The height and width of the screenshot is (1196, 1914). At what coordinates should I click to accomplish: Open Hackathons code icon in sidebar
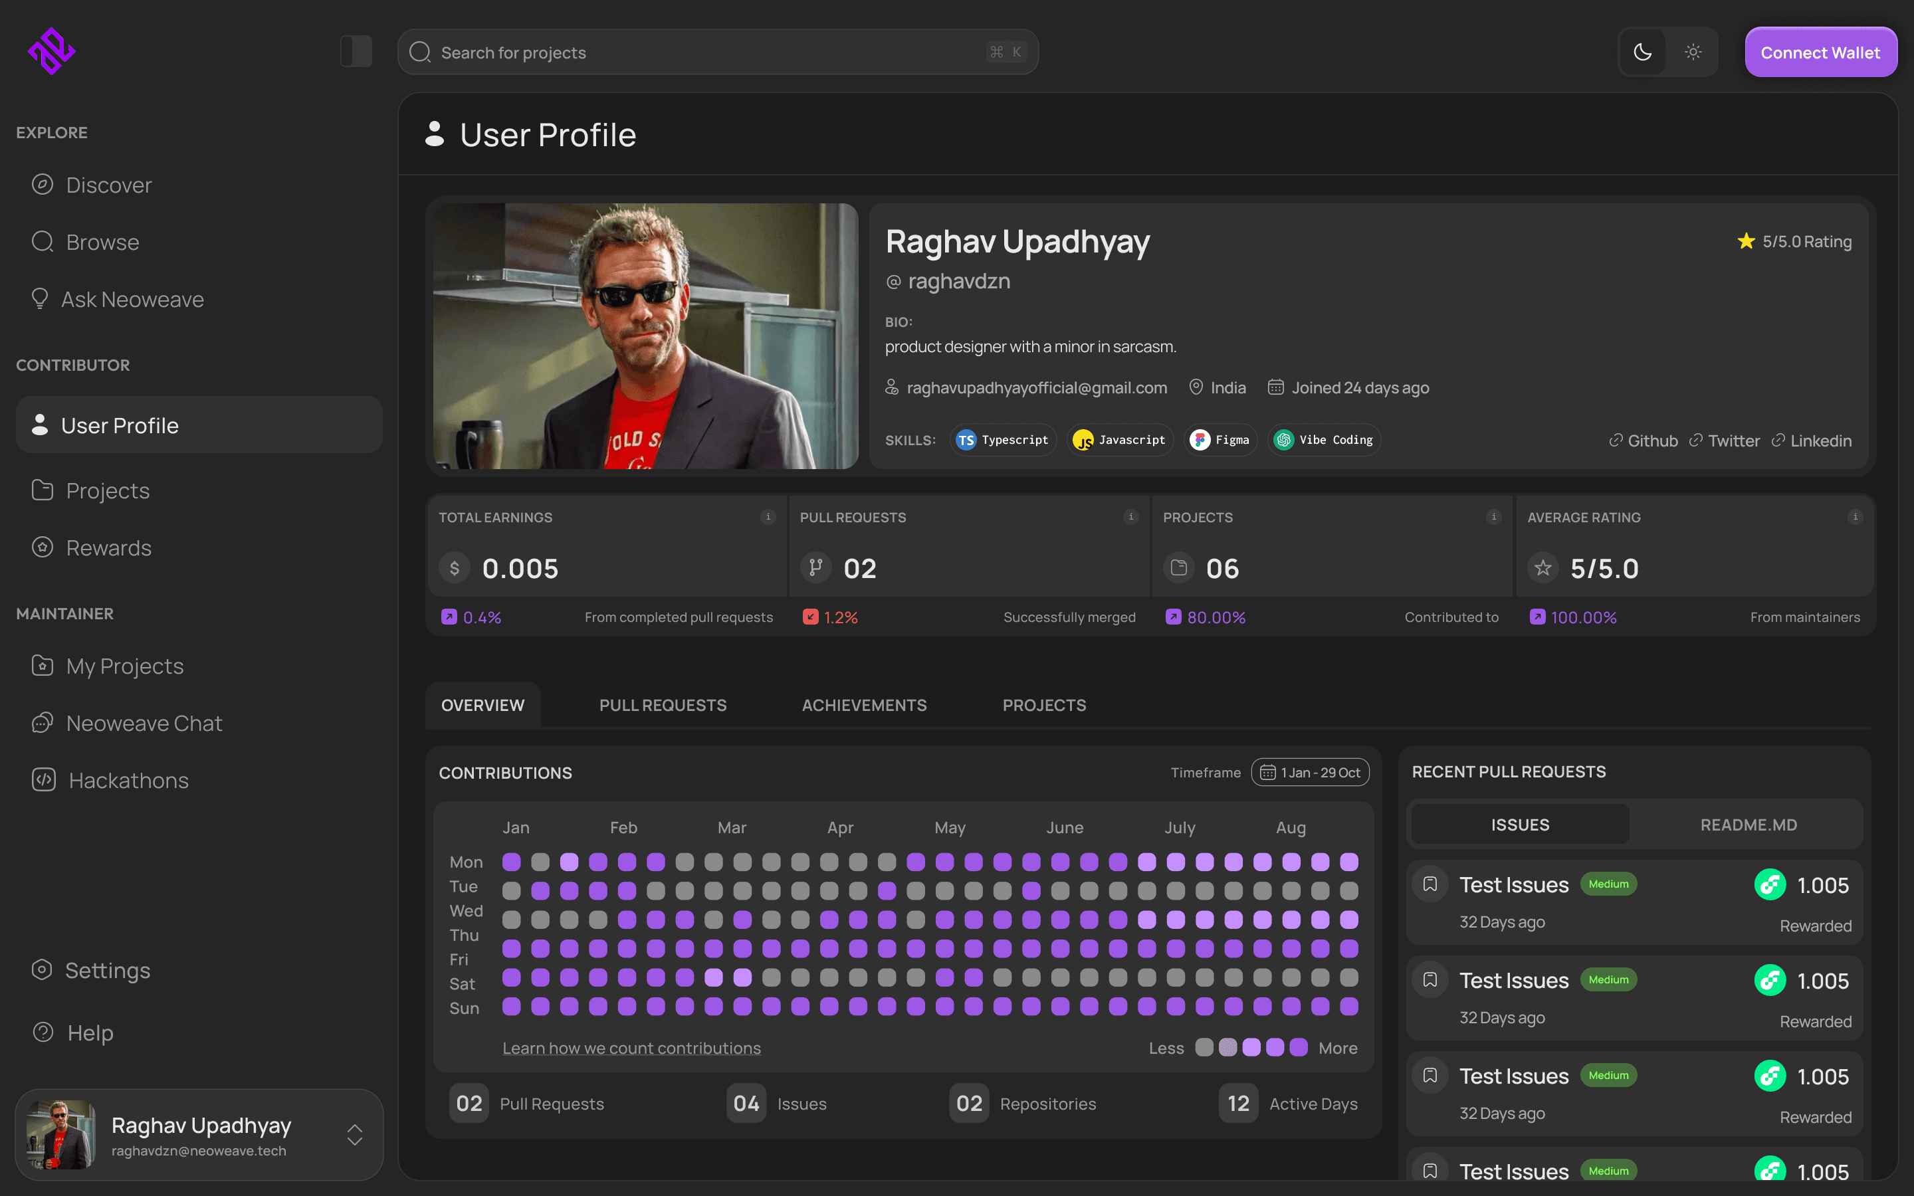coord(43,780)
